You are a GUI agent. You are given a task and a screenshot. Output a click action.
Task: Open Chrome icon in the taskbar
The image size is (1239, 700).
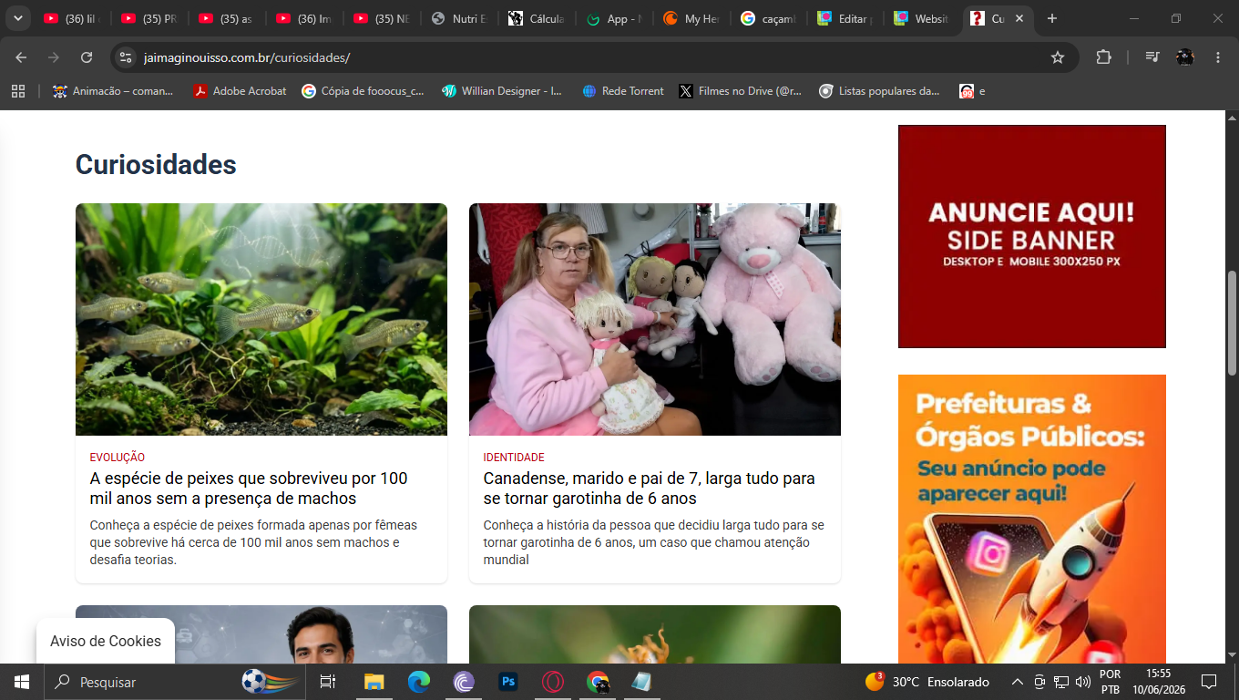(x=598, y=682)
